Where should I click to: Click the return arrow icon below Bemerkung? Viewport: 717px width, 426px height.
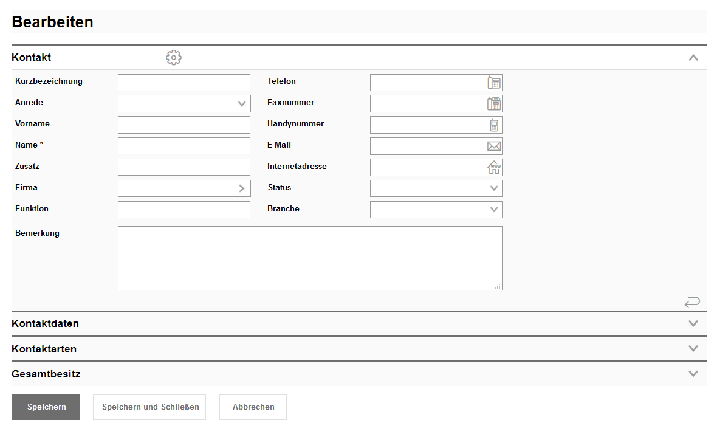pos(692,302)
